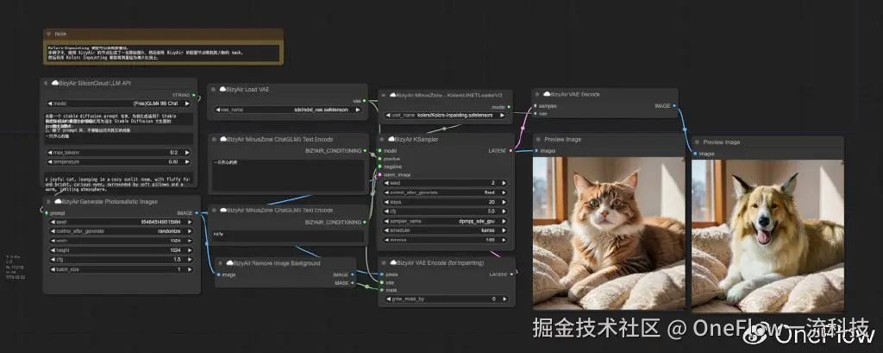This screenshot has height=353, width=883.
Task: Open control_after_generate set to fixed in KSampler
Action: (x=445, y=192)
